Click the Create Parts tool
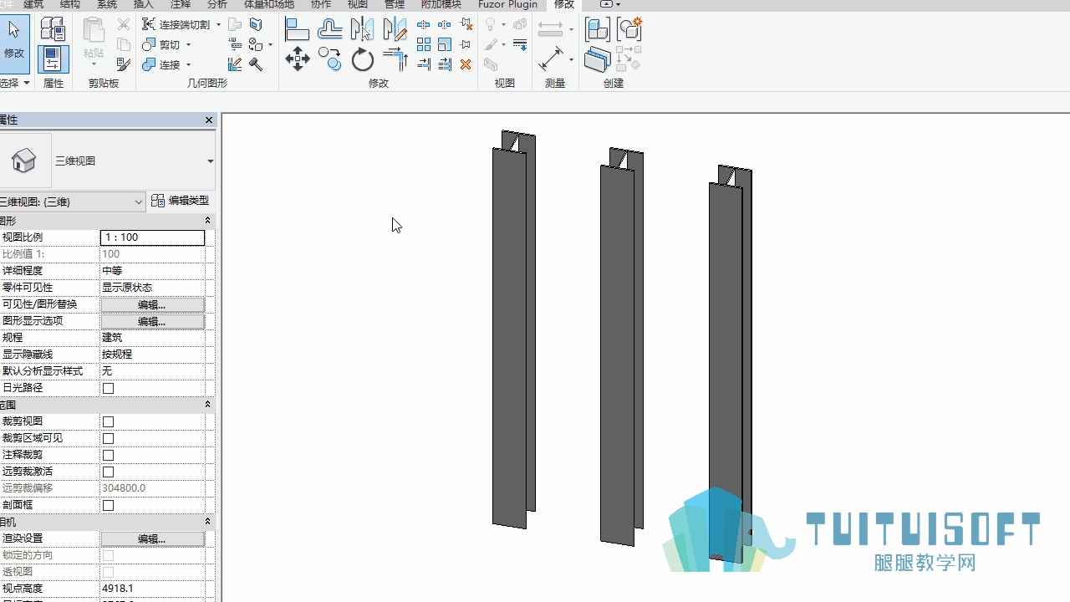1070x602 pixels. 598,59
